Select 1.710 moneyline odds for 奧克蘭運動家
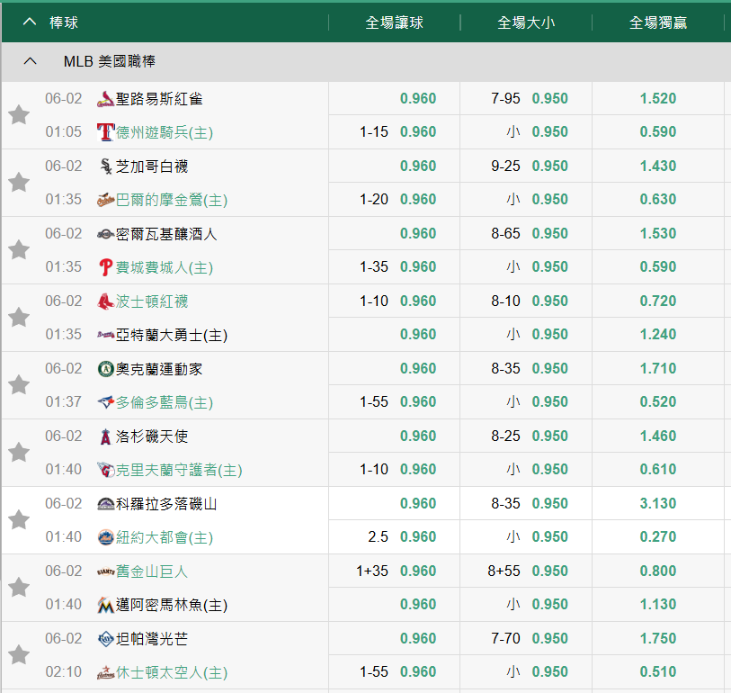 click(x=658, y=368)
